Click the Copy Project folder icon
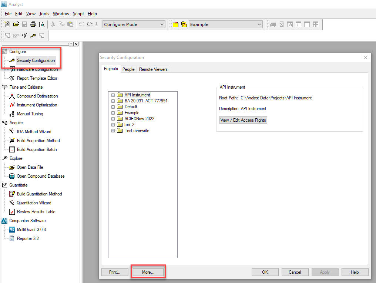 [184, 24]
